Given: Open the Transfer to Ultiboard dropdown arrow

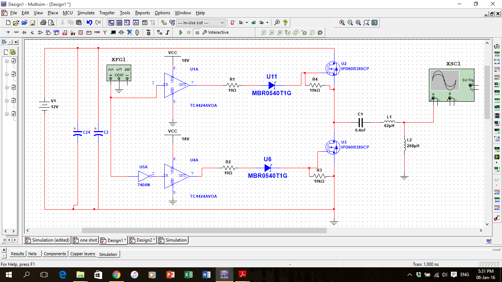Looking at the screenshot, I should pyautogui.click(x=247, y=23).
